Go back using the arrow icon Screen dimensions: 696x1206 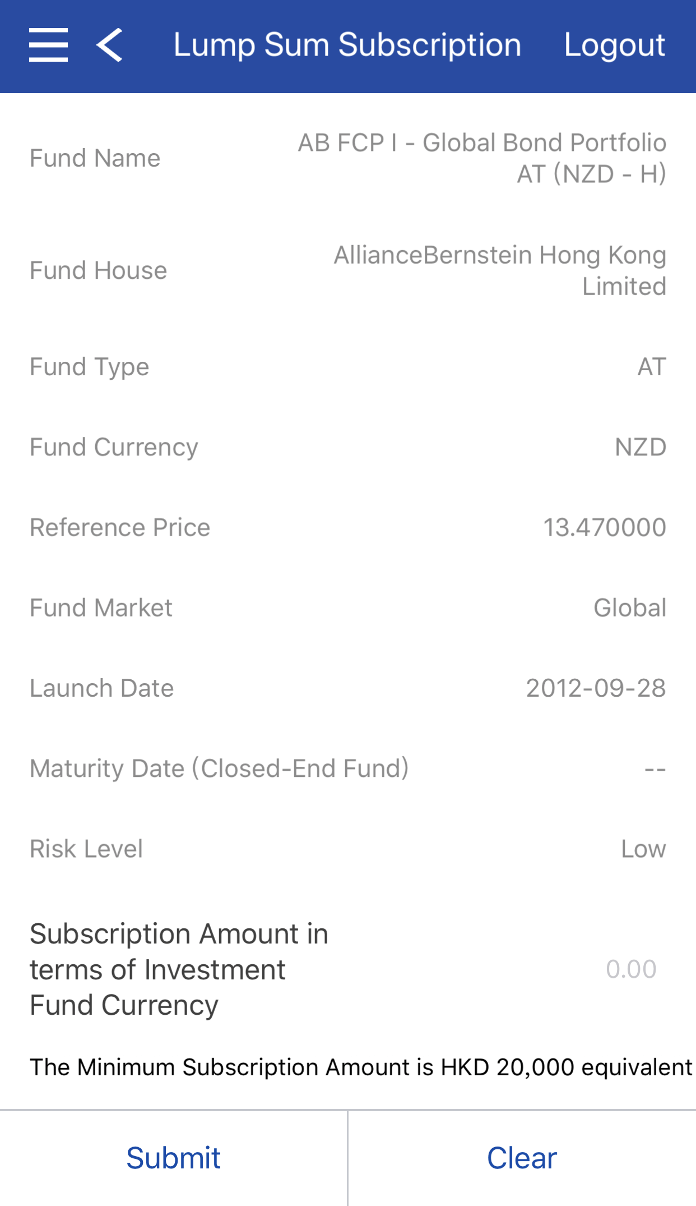(x=109, y=45)
